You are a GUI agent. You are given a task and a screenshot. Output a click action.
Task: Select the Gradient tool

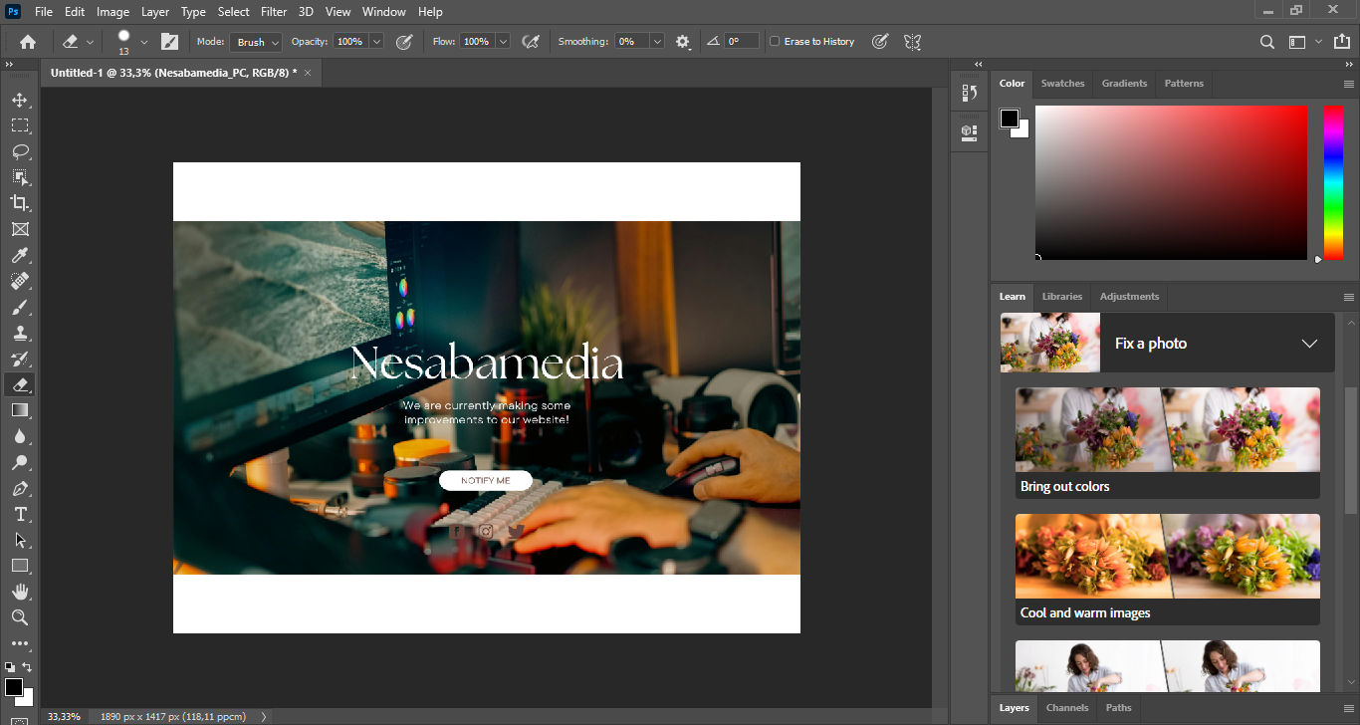[20, 410]
